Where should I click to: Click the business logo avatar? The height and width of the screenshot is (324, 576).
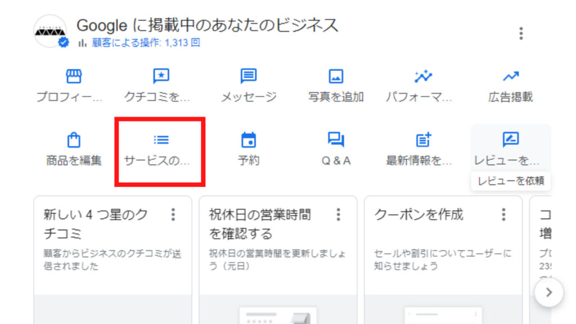[x=50, y=31]
